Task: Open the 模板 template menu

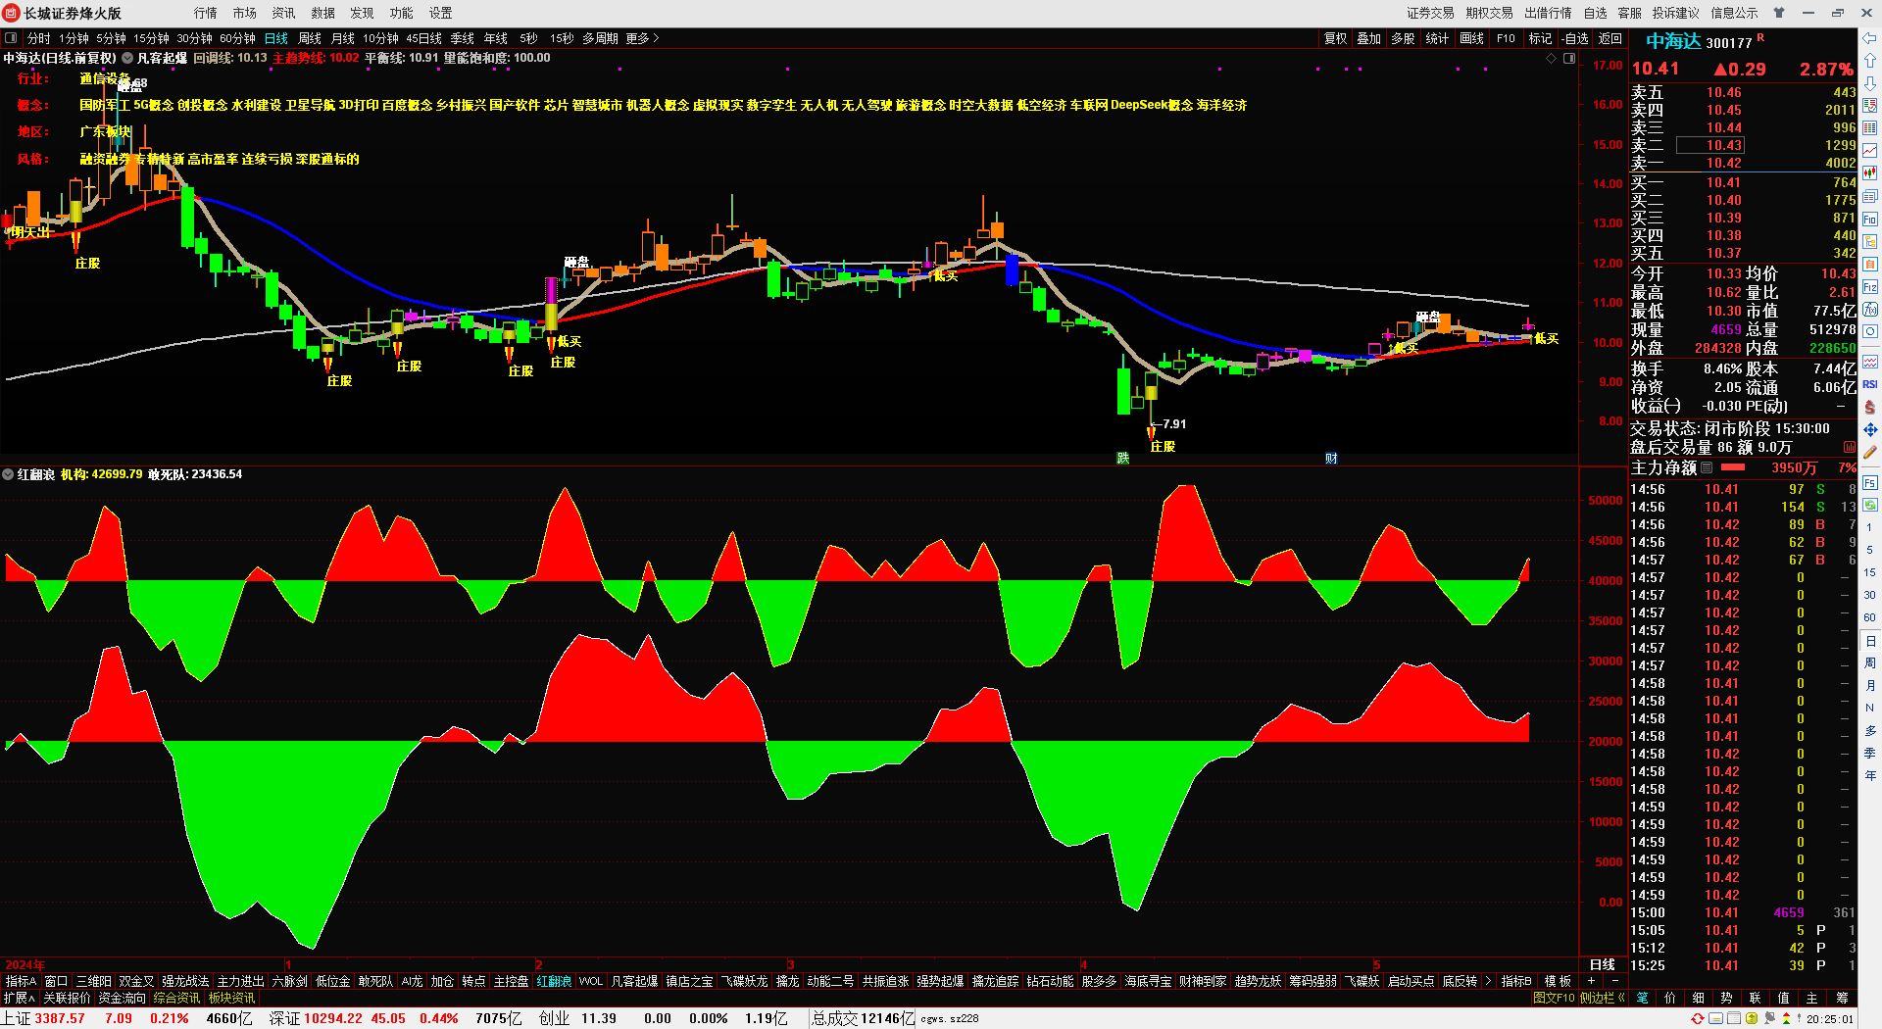Action: pyautogui.click(x=1558, y=981)
